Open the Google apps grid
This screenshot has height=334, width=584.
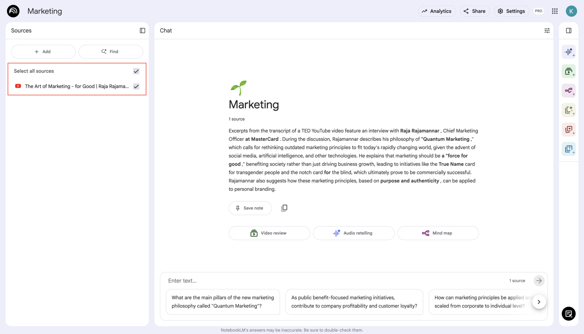point(555,11)
